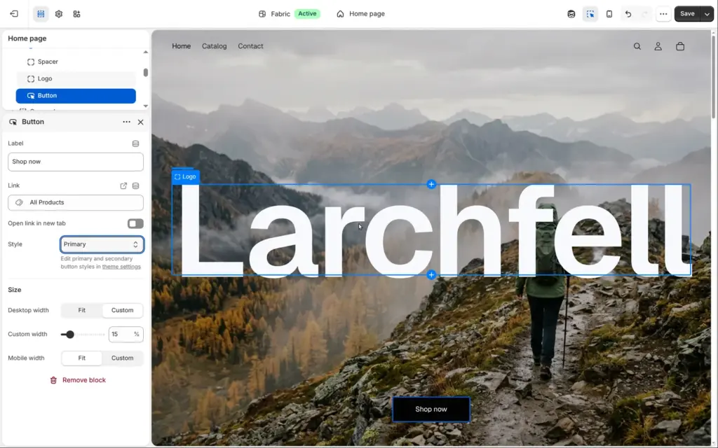718x448 pixels.
Task: Click the Fabric theme icon
Action: tap(262, 14)
